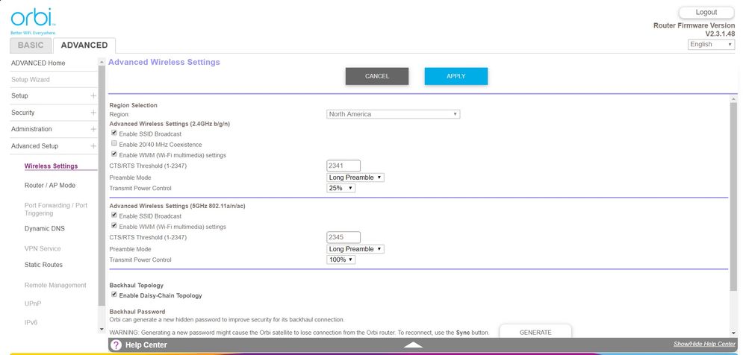Toggle the Daisy-Chain Topology checkbox
Screen dimensions: 746x355
(114, 295)
